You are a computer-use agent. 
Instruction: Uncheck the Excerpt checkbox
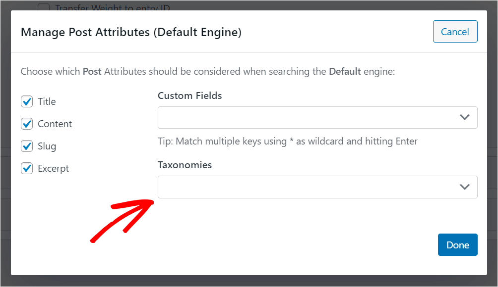pos(27,168)
